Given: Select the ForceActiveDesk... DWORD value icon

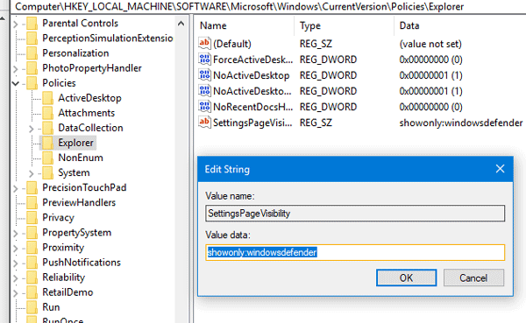Looking at the screenshot, I should click(x=204, y=60).
